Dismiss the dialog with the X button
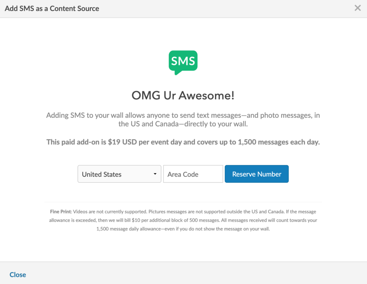This screenshot has height=284, width=367. [357, 8]
